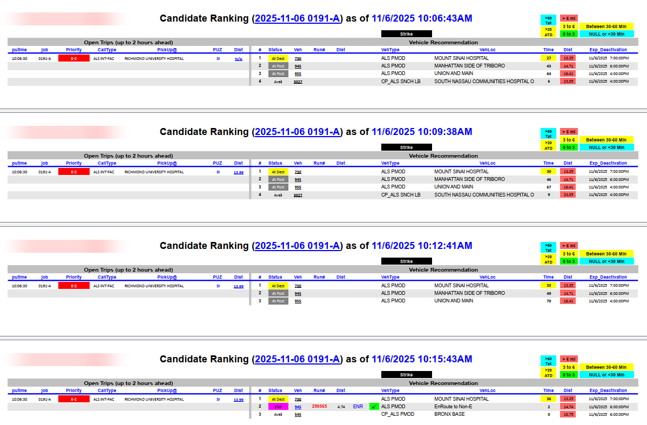Click the '>20 ATD' yellow legend in 10:06:43AM report

(x=548, y=32)
